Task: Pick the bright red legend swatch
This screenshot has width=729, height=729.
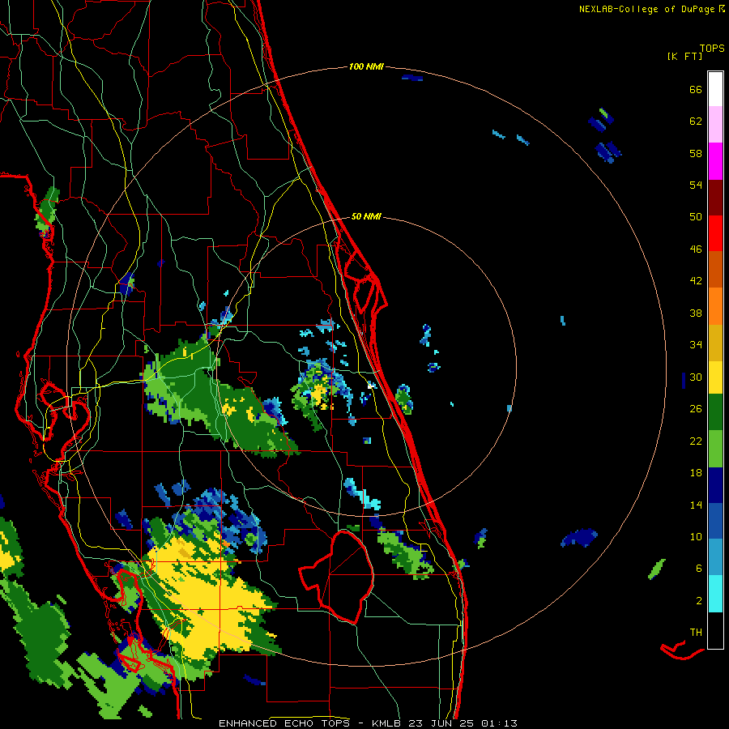Action: pos(715,233)
